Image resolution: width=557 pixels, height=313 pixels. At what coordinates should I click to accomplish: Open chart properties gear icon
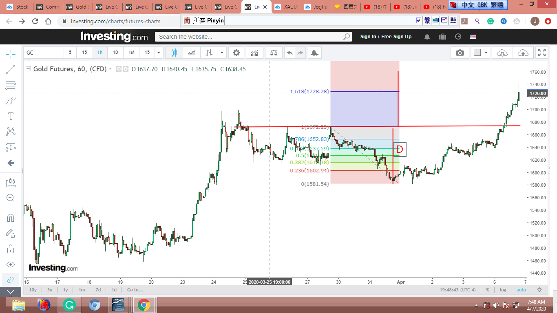point(236,53)
